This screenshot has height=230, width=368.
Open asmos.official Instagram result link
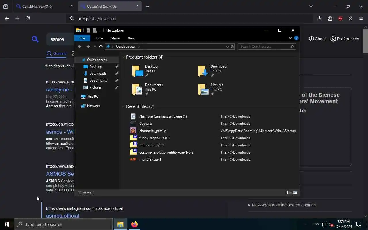(62, 216)
